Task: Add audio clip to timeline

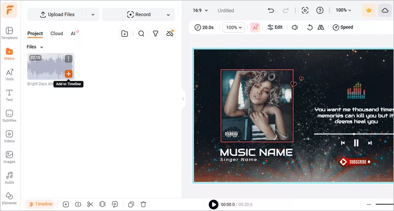Action: pyautogui.click(x=69, y=74)
